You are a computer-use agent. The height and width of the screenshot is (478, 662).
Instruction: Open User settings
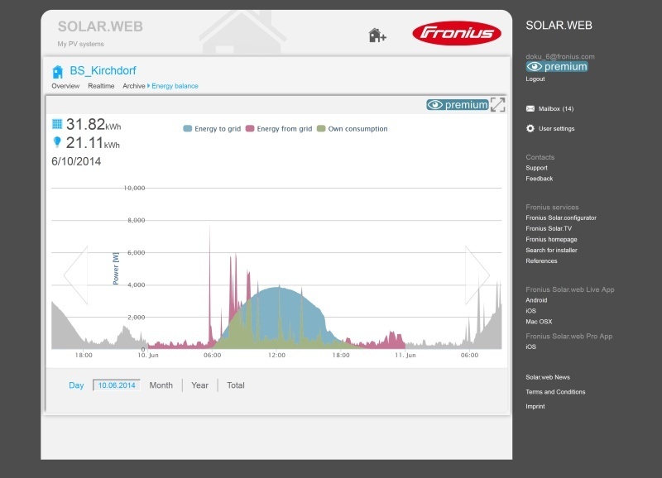pyautogui.click(x=556, y=129)
